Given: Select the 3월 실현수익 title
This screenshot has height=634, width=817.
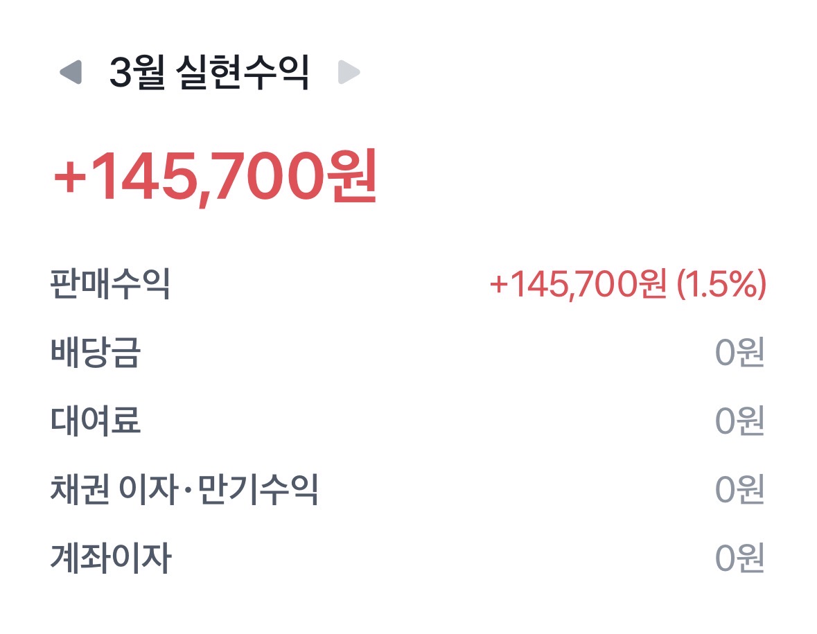Looking at the screenshot, I should click(x=209, y=72).
